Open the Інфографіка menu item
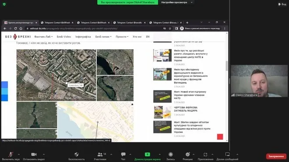The height and width of the screenshot is (162, 289). [x=83, y=37]
